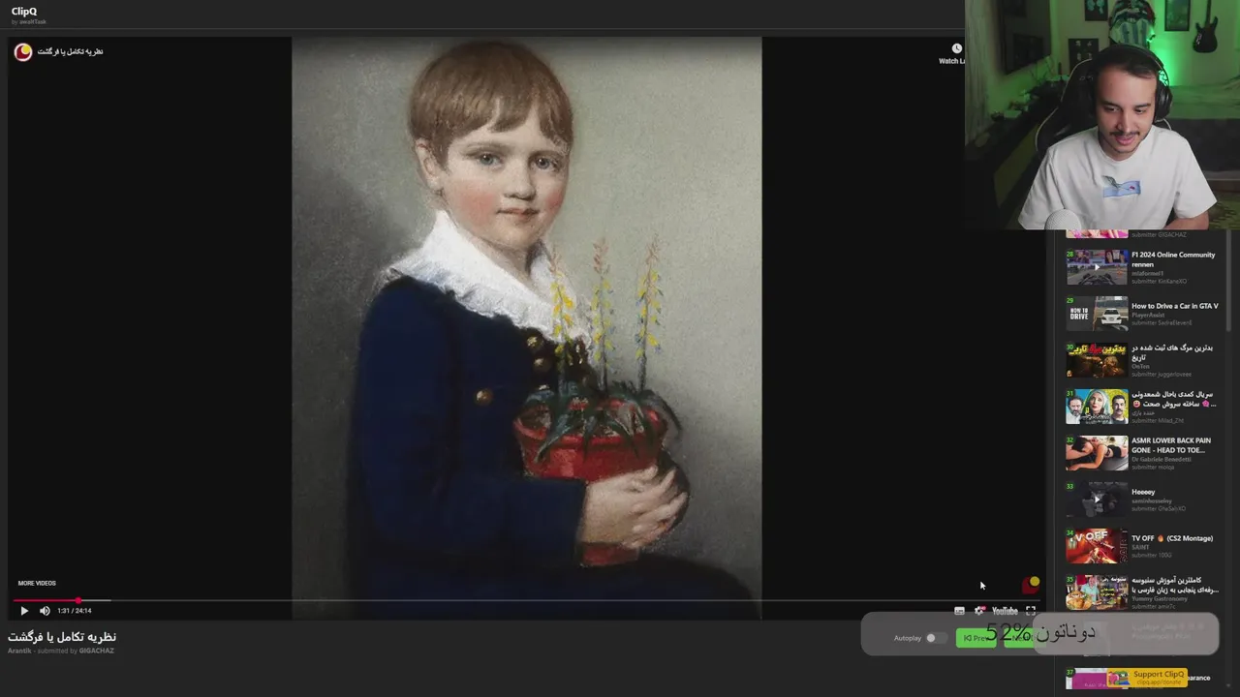Play the video with the play button

pos(24,611)
